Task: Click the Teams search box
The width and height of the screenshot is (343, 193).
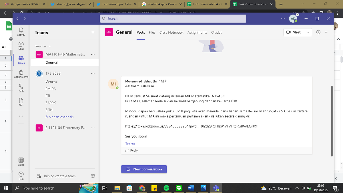Action: point(173,19)
